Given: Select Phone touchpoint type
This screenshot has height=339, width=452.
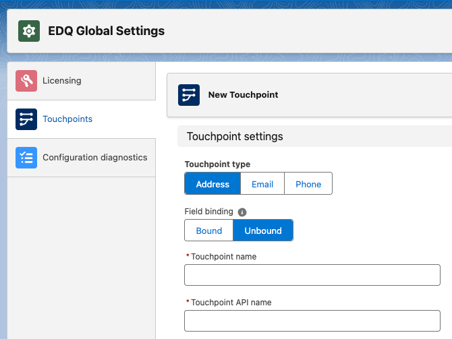Looking at the screenshot, I should [308, 184].
